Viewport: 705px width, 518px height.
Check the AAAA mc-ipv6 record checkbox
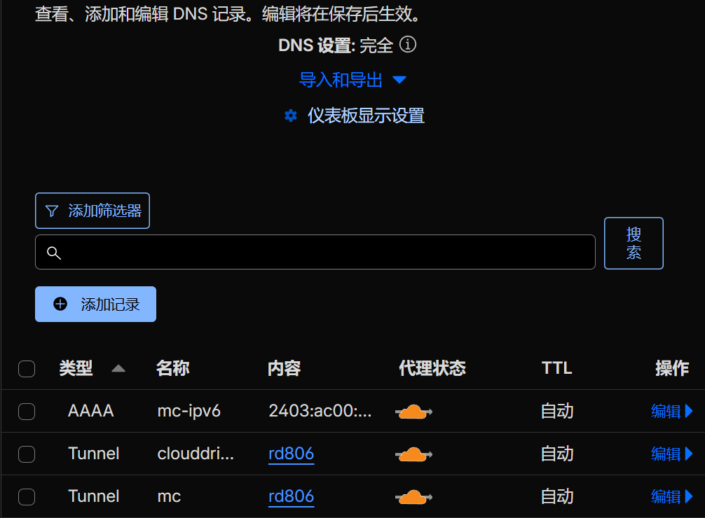tap(27, 412)
